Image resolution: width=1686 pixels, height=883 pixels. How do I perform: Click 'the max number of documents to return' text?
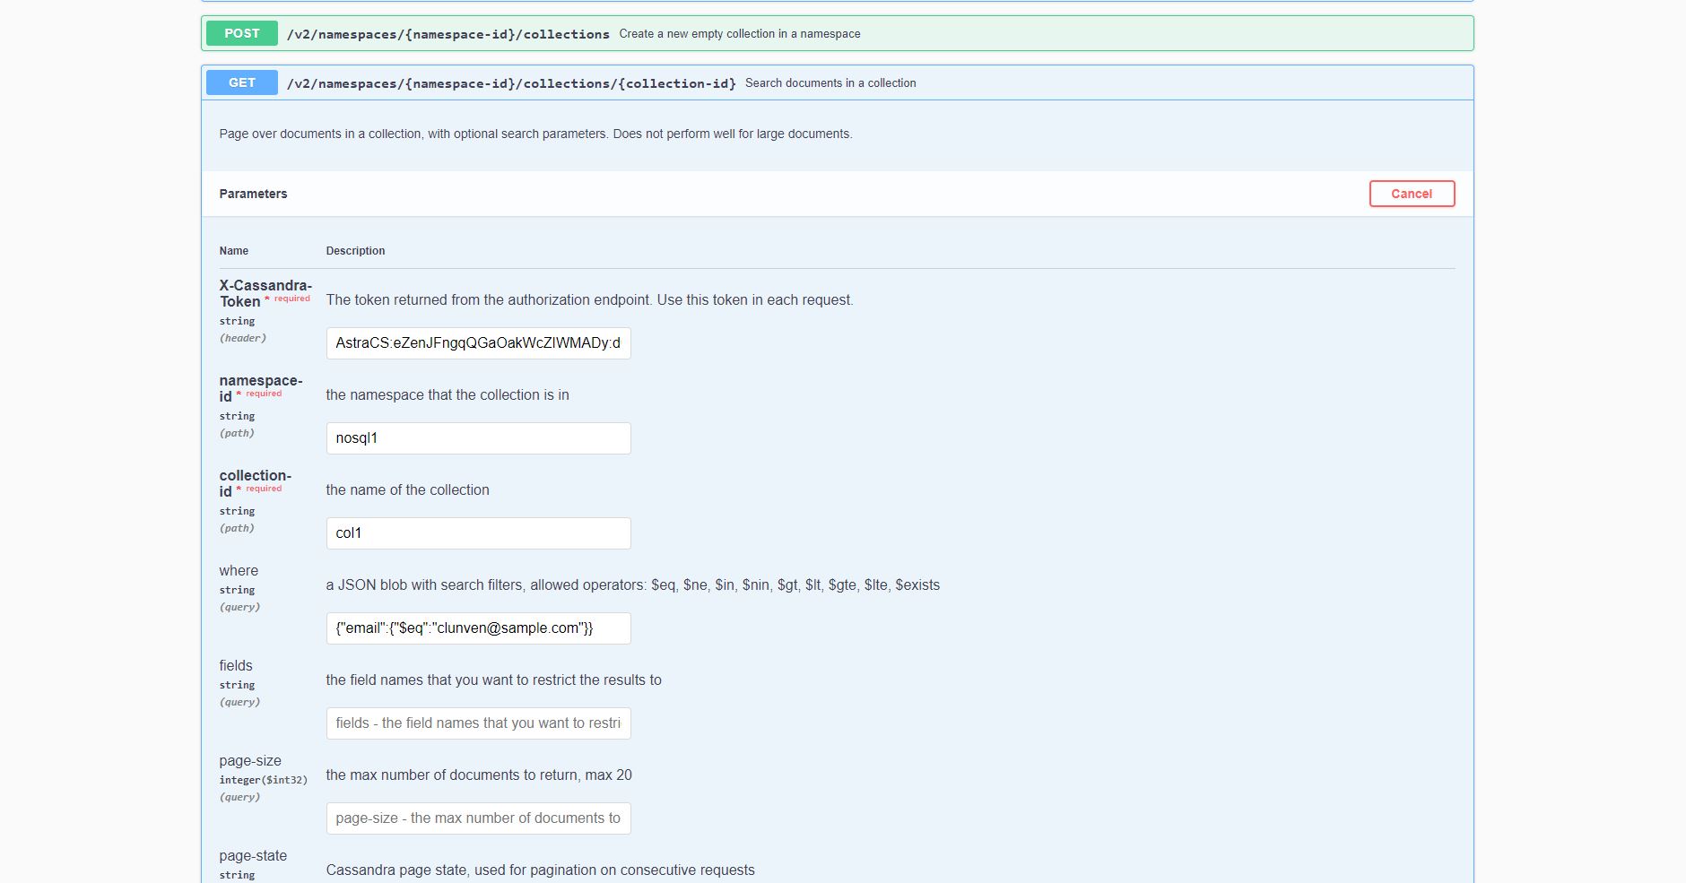pyautogui.click(x=479, y=775)
